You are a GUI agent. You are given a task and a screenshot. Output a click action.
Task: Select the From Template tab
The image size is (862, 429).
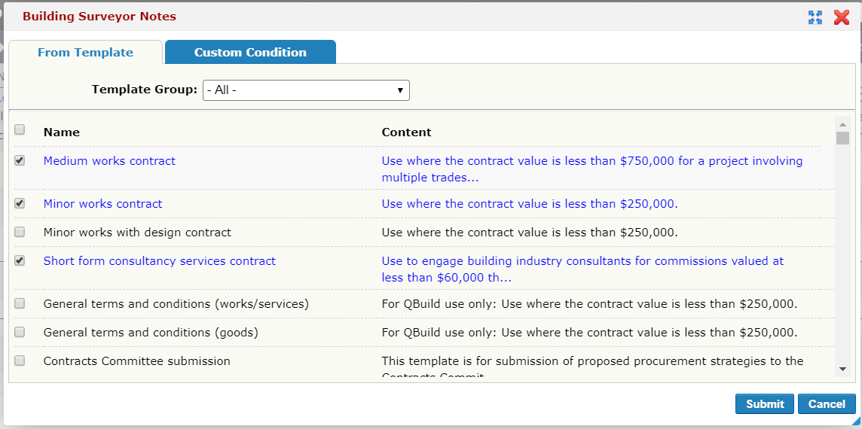(85, 53)
